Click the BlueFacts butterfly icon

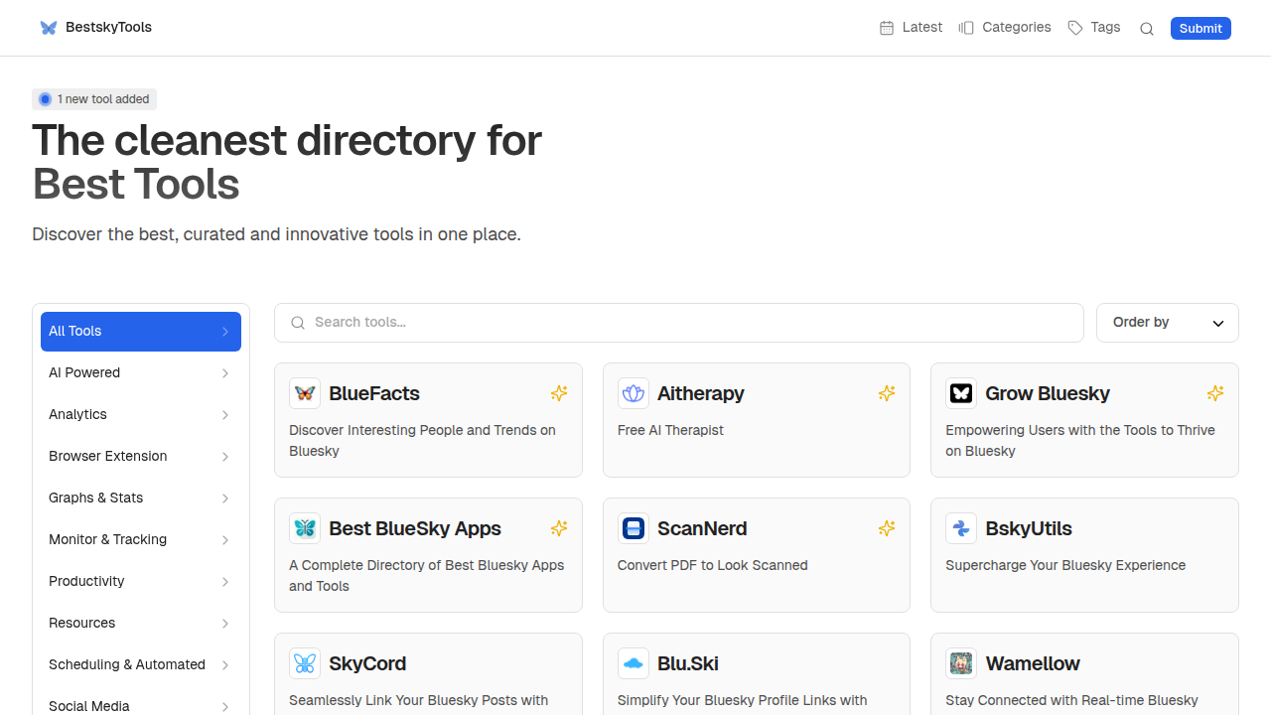click(305, 393)
